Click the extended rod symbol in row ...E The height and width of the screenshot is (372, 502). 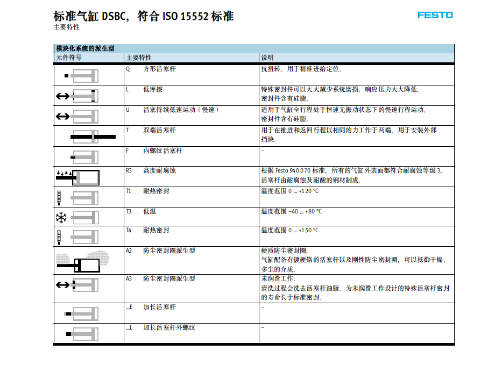pyautogui.click(x=81, y=314)
